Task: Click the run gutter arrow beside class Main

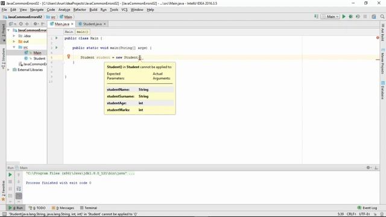Action: [56, 38]
